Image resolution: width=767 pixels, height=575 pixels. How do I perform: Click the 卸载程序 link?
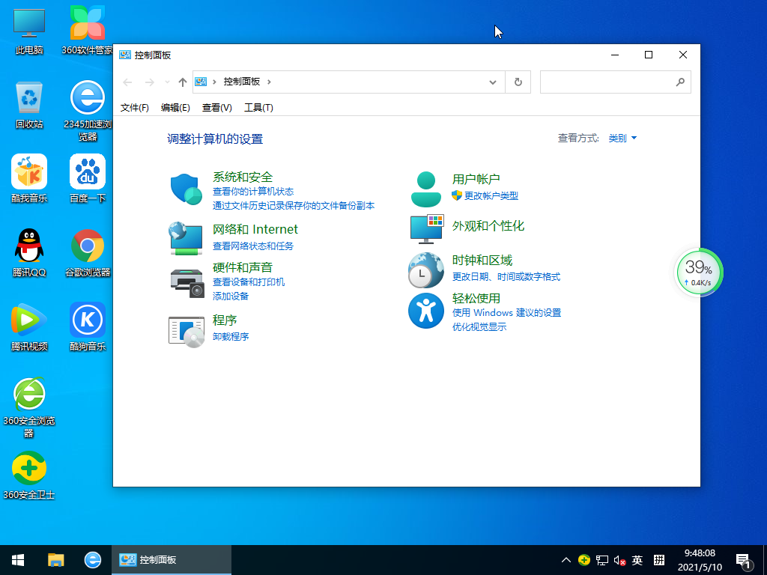click(231, 337)
